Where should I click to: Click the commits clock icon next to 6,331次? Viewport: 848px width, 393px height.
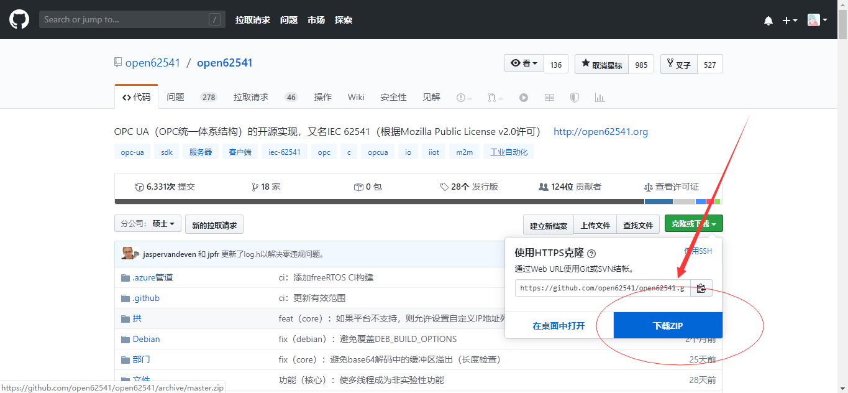point(139,186)
